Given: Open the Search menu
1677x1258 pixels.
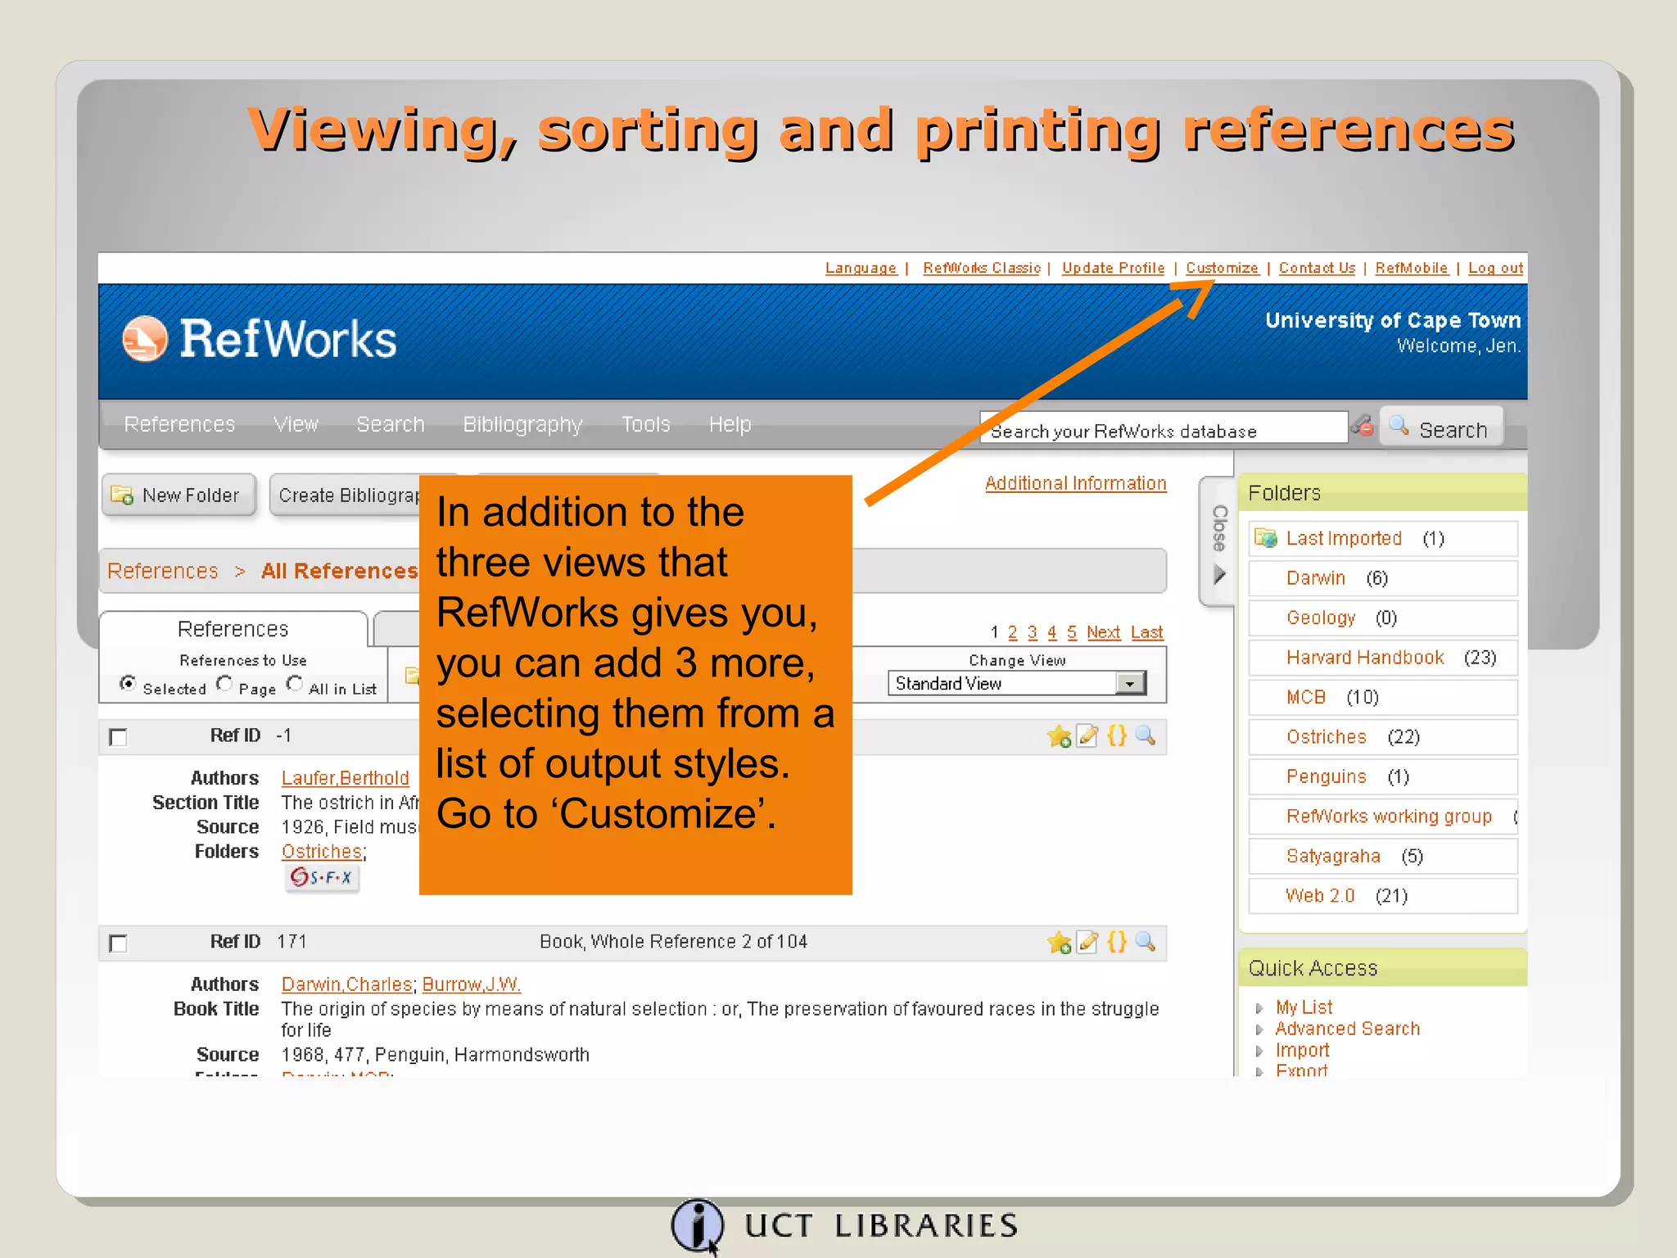Looking at the screenshot, I should click(391, 424).
